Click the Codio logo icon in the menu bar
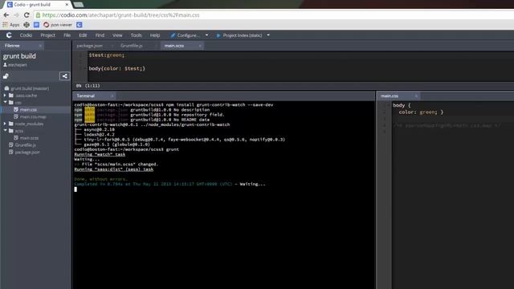This screenshot has width=514, height=289. [x=9, y=35]
